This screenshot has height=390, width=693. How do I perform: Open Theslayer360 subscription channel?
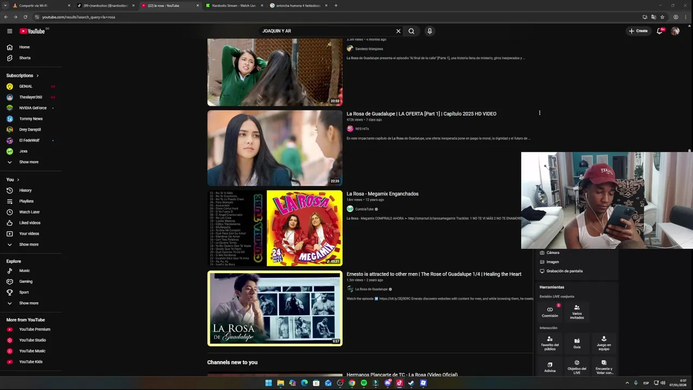(31, 97)
